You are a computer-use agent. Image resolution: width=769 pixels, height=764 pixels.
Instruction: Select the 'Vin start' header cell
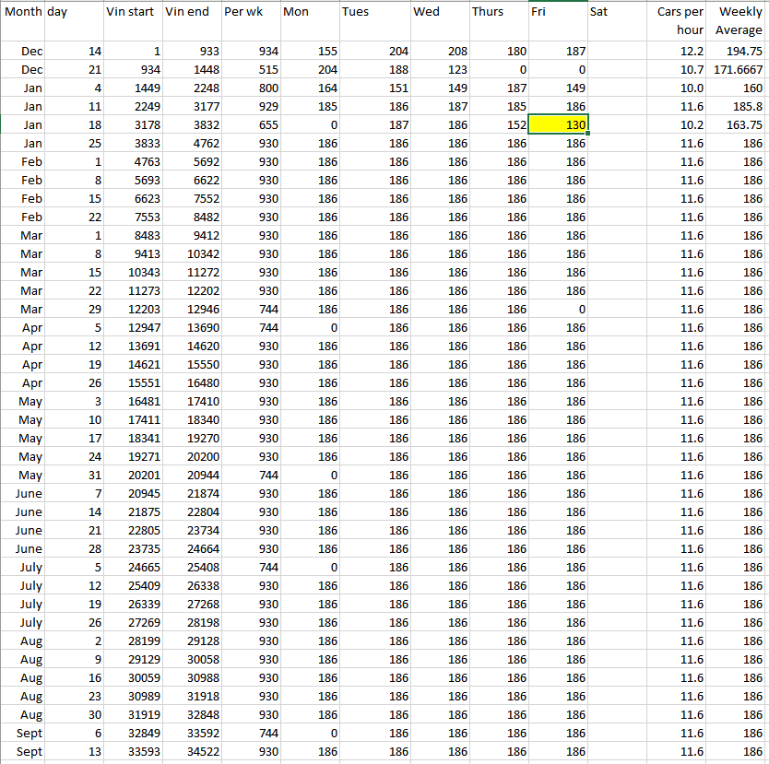(131, 12)
